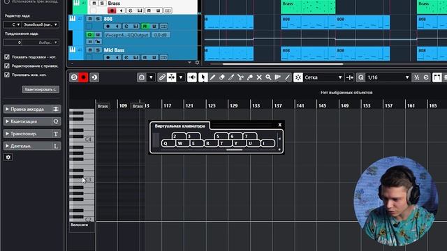Viewport: 447px width, 251px height.
Task: Mute the Brass track
Action: point(94,3)
